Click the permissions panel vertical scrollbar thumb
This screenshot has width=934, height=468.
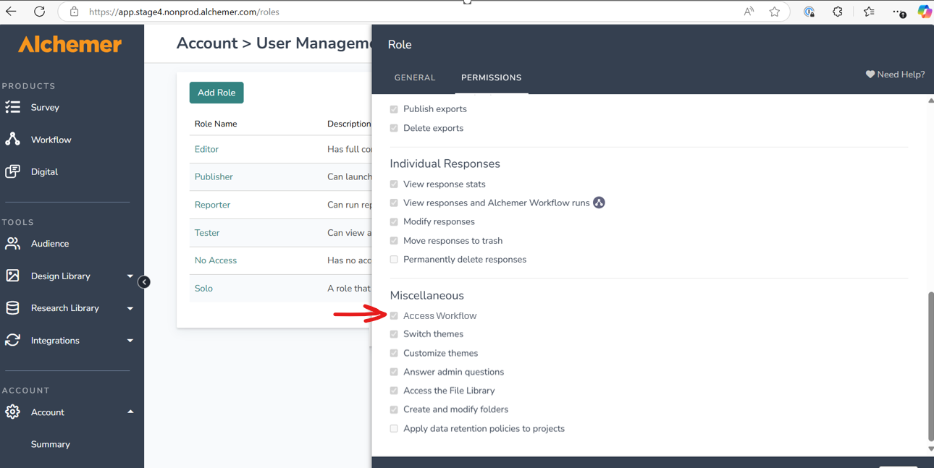[x=930, y=366]
